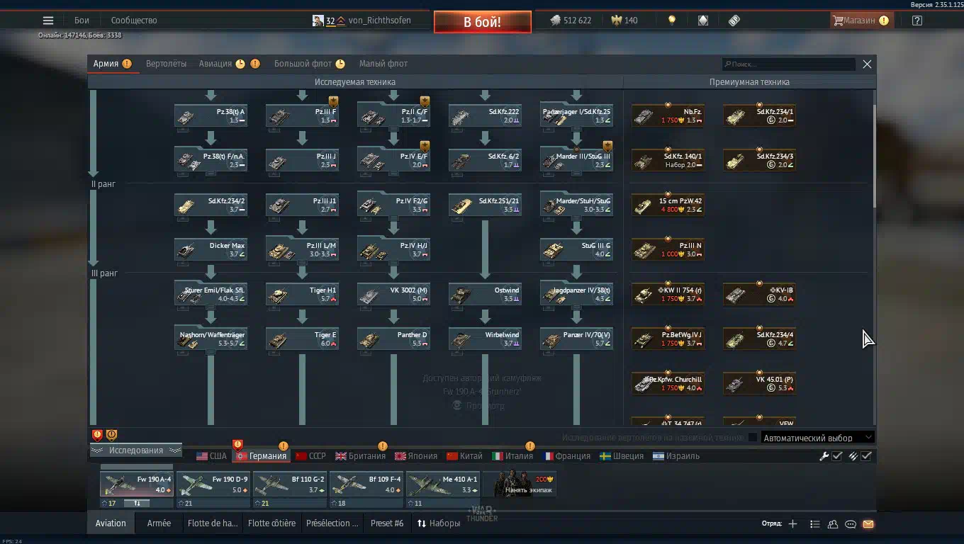The height and width of the screenshot is (544, 964).
Task: Open the Сообщество menu
Action: tap(134, 21)
